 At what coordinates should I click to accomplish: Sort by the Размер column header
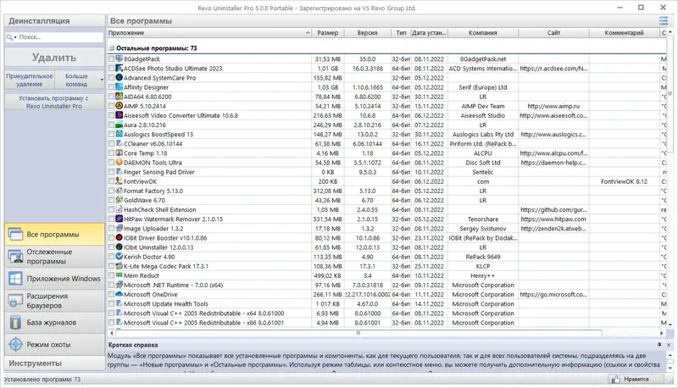[328, 33]
